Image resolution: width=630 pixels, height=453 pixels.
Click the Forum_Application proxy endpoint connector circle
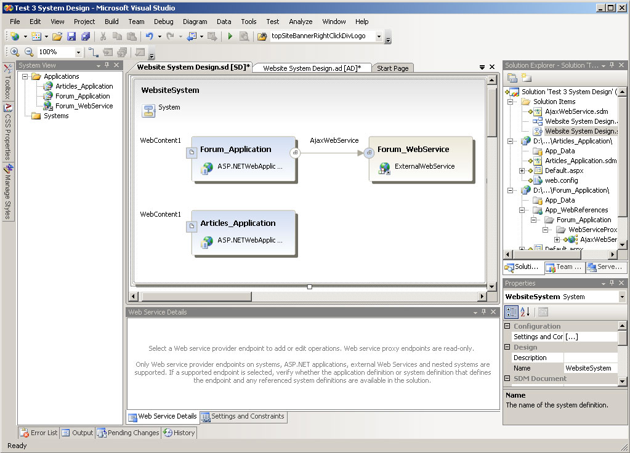pos(295,153)
